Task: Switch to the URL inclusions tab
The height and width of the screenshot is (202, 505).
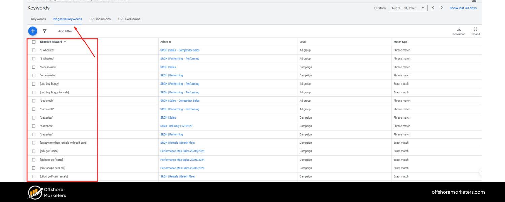Action: tap(100, 19)
